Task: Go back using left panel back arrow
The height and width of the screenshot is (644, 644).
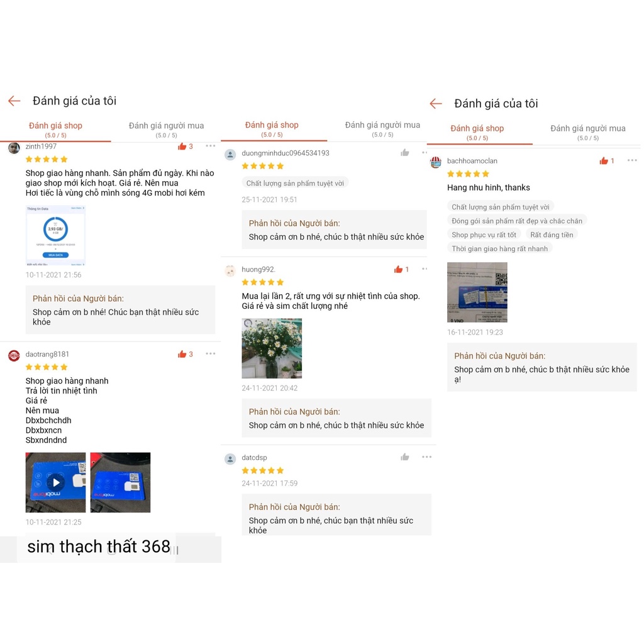Action: tap(14, 101)
